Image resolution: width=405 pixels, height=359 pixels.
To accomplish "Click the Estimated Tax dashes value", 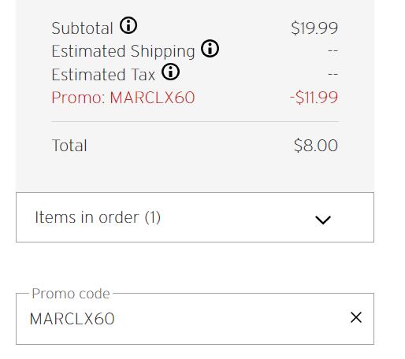I will point(333,74).
